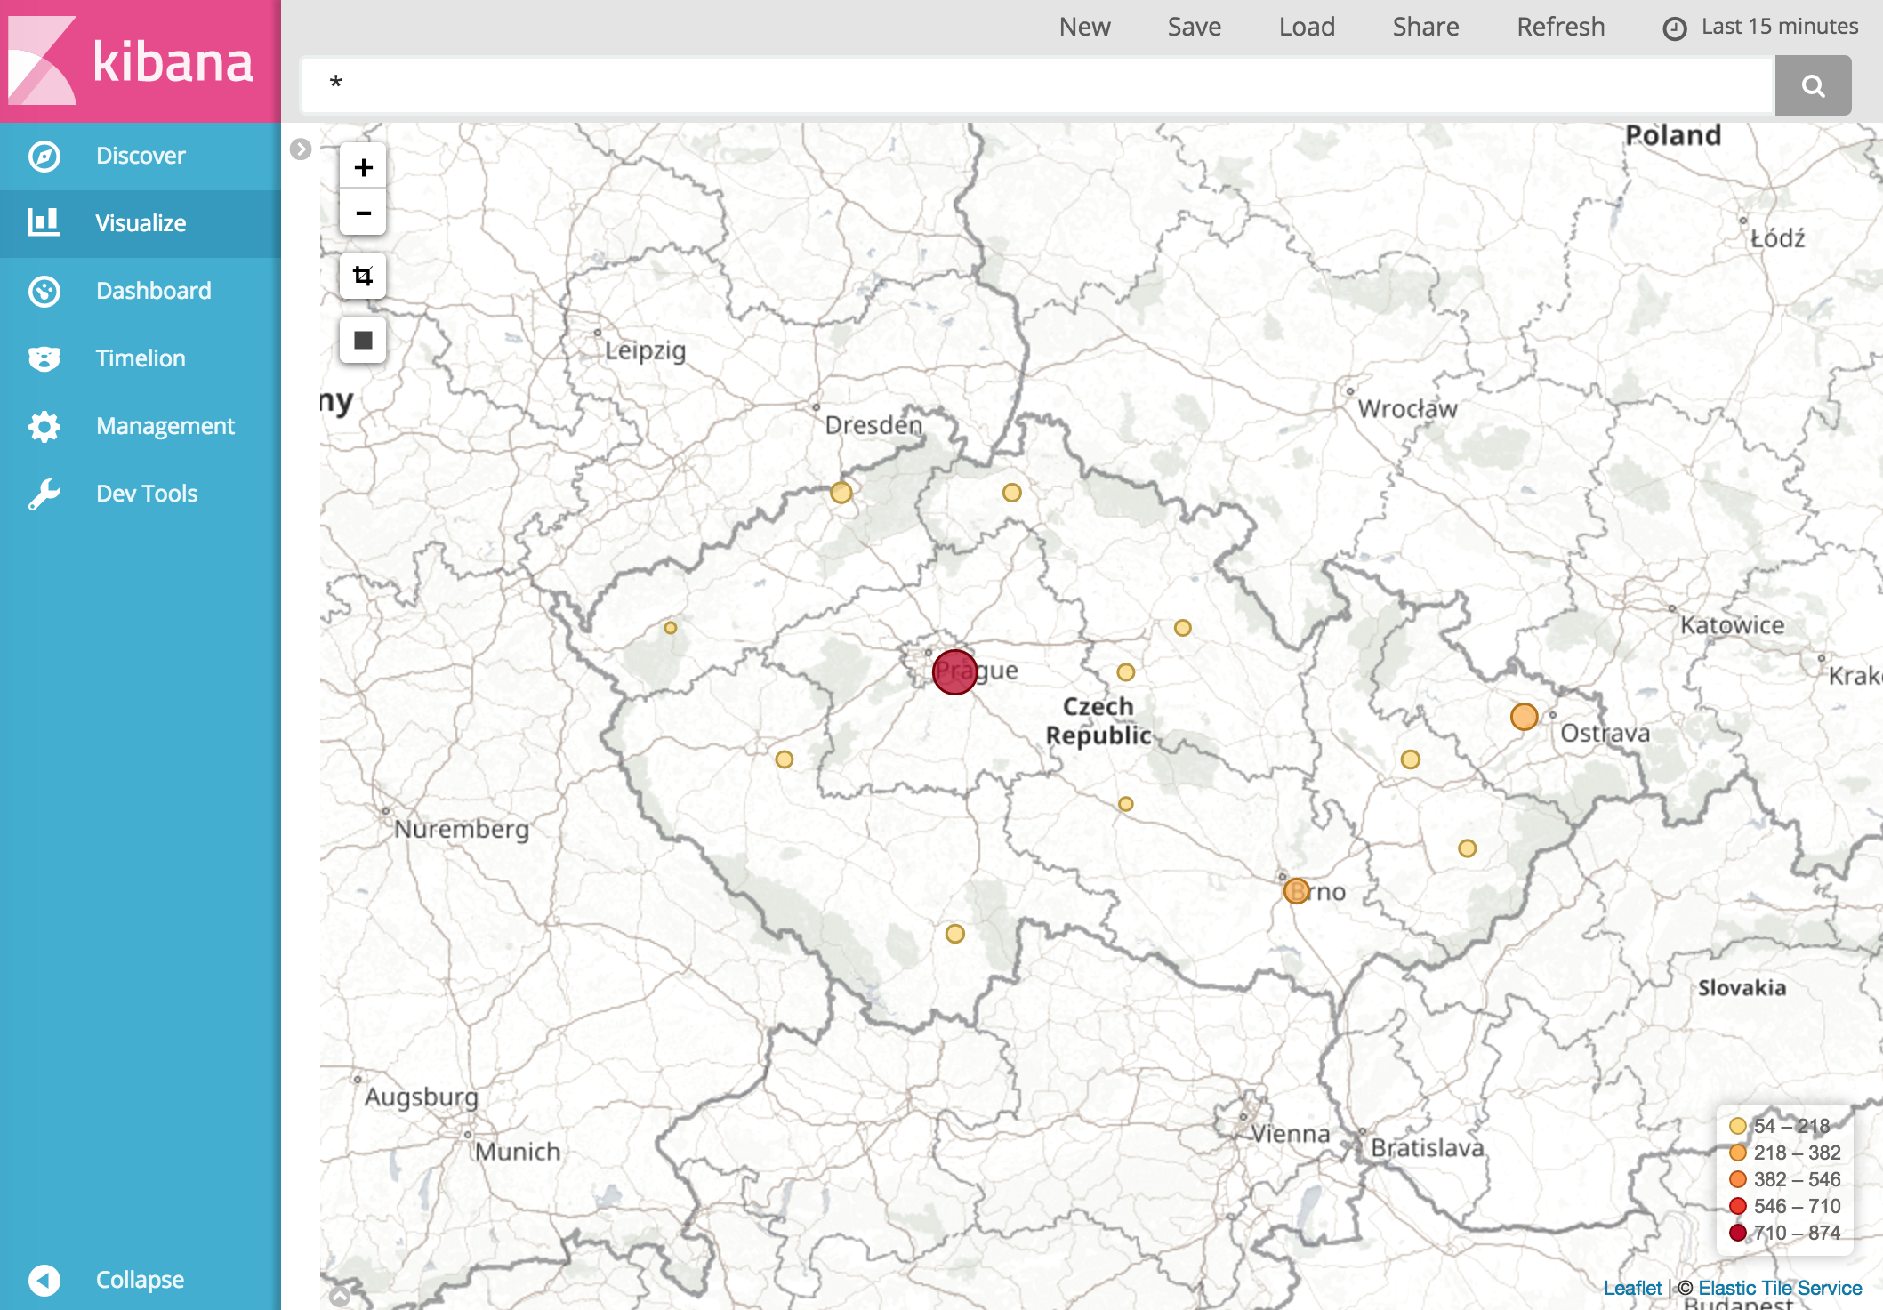Click Save in the top menu
Image resolution: width=1883 pixels, height=1310 pixels.
coord(1194,27)
